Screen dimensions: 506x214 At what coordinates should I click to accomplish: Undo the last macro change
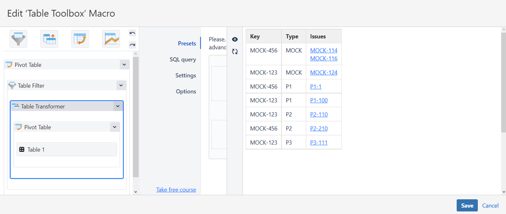(132, 33)
